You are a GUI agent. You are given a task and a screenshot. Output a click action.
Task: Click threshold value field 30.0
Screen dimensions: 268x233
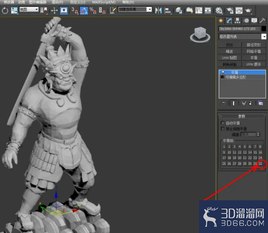coord(249,134)
